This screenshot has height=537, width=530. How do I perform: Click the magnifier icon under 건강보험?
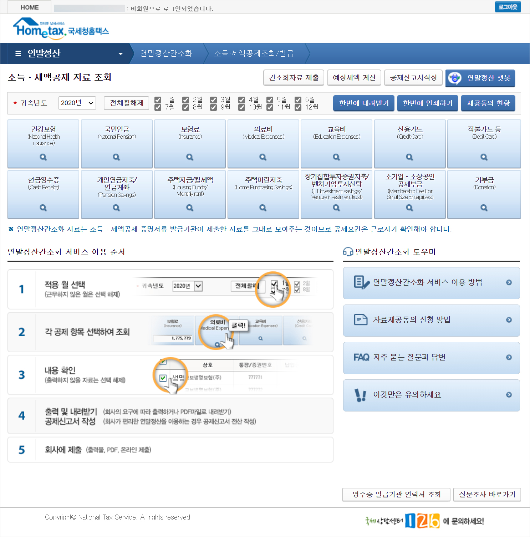(x=43, y=157)
